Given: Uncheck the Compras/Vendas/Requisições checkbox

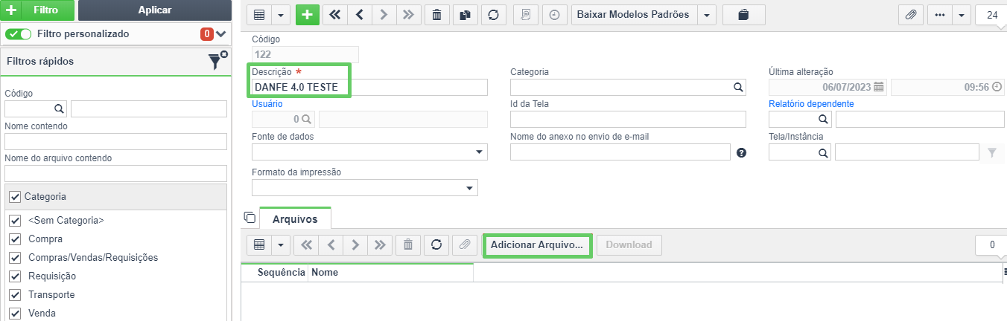Looking at the screenshot, I should [x=14, y=258].
